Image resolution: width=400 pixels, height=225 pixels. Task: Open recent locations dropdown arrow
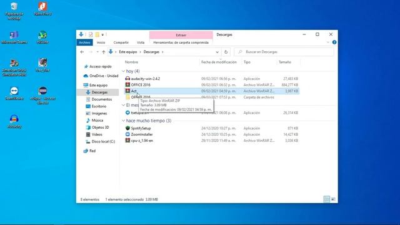(x=97, y=52)
